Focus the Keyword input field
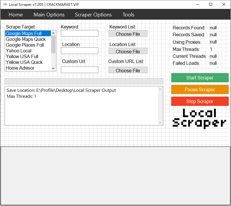Viewport: 231px width, 206px height. pyautogui.click(x=80, y=33)
